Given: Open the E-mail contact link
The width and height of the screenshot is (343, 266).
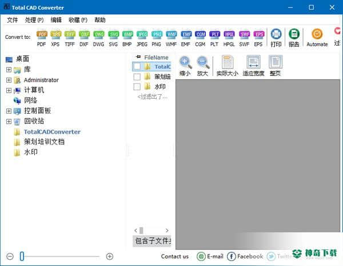Looking at the screenshot, I should click(x=210, y=256).
